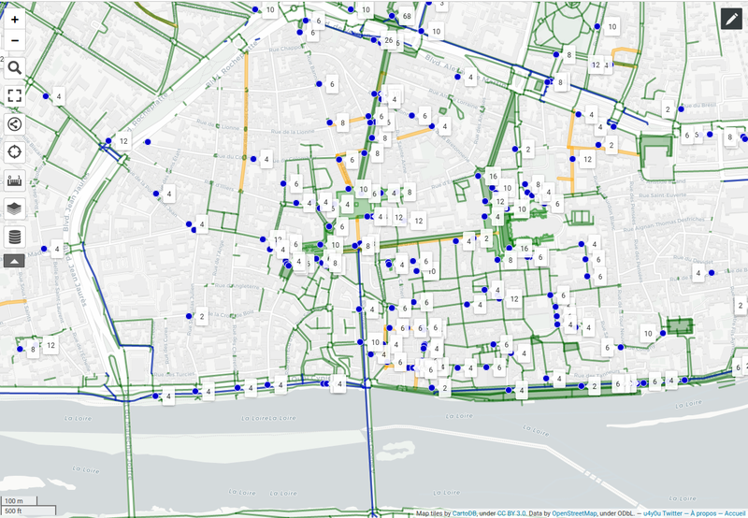The image size is (748, 518).
Task: Click the marker labeled 68
Action: click(405, 17)
